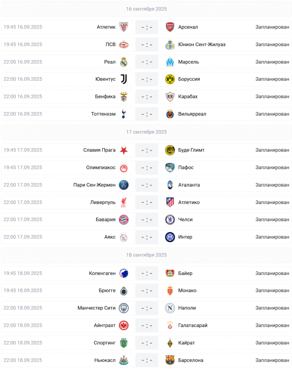The width and height of the screenshot is (292, 369).
Task: Click Запланирован status for Аякс vs Интер
Action: pyautogui.click(x=272, y=237)
